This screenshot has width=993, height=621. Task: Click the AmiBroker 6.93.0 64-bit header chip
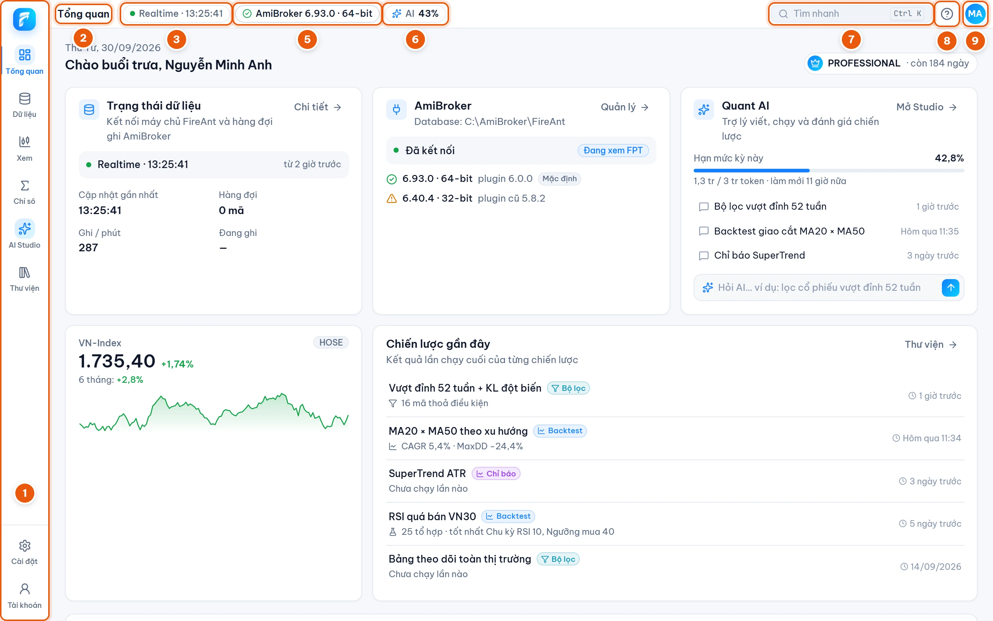(307, 14)
